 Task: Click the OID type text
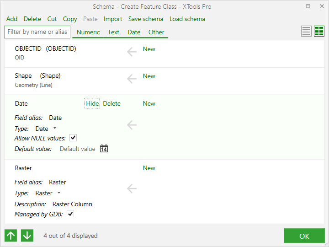point(19,57)
